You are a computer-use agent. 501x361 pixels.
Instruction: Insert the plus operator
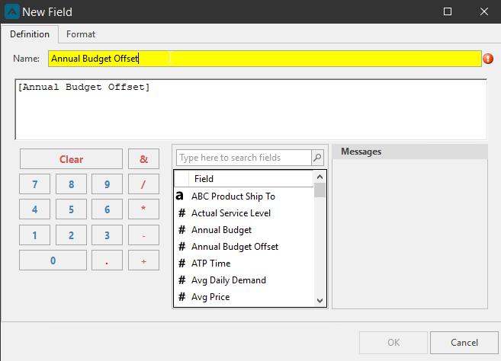(x=143, y=260)
